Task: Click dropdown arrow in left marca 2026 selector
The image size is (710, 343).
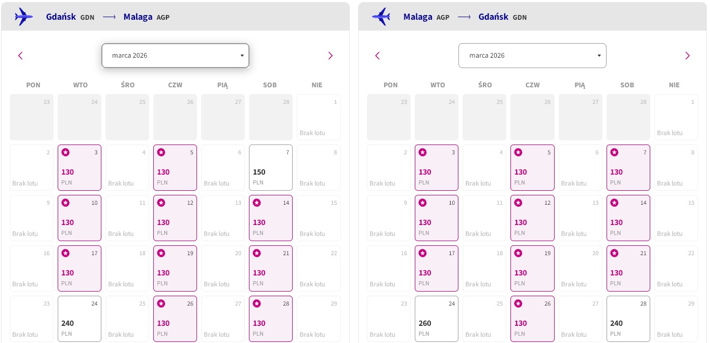Action: [242, 56]
